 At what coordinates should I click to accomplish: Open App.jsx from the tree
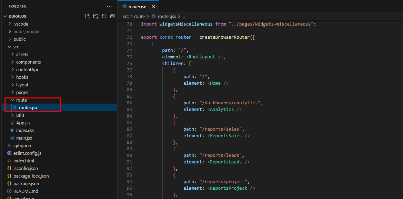(23, 123)
